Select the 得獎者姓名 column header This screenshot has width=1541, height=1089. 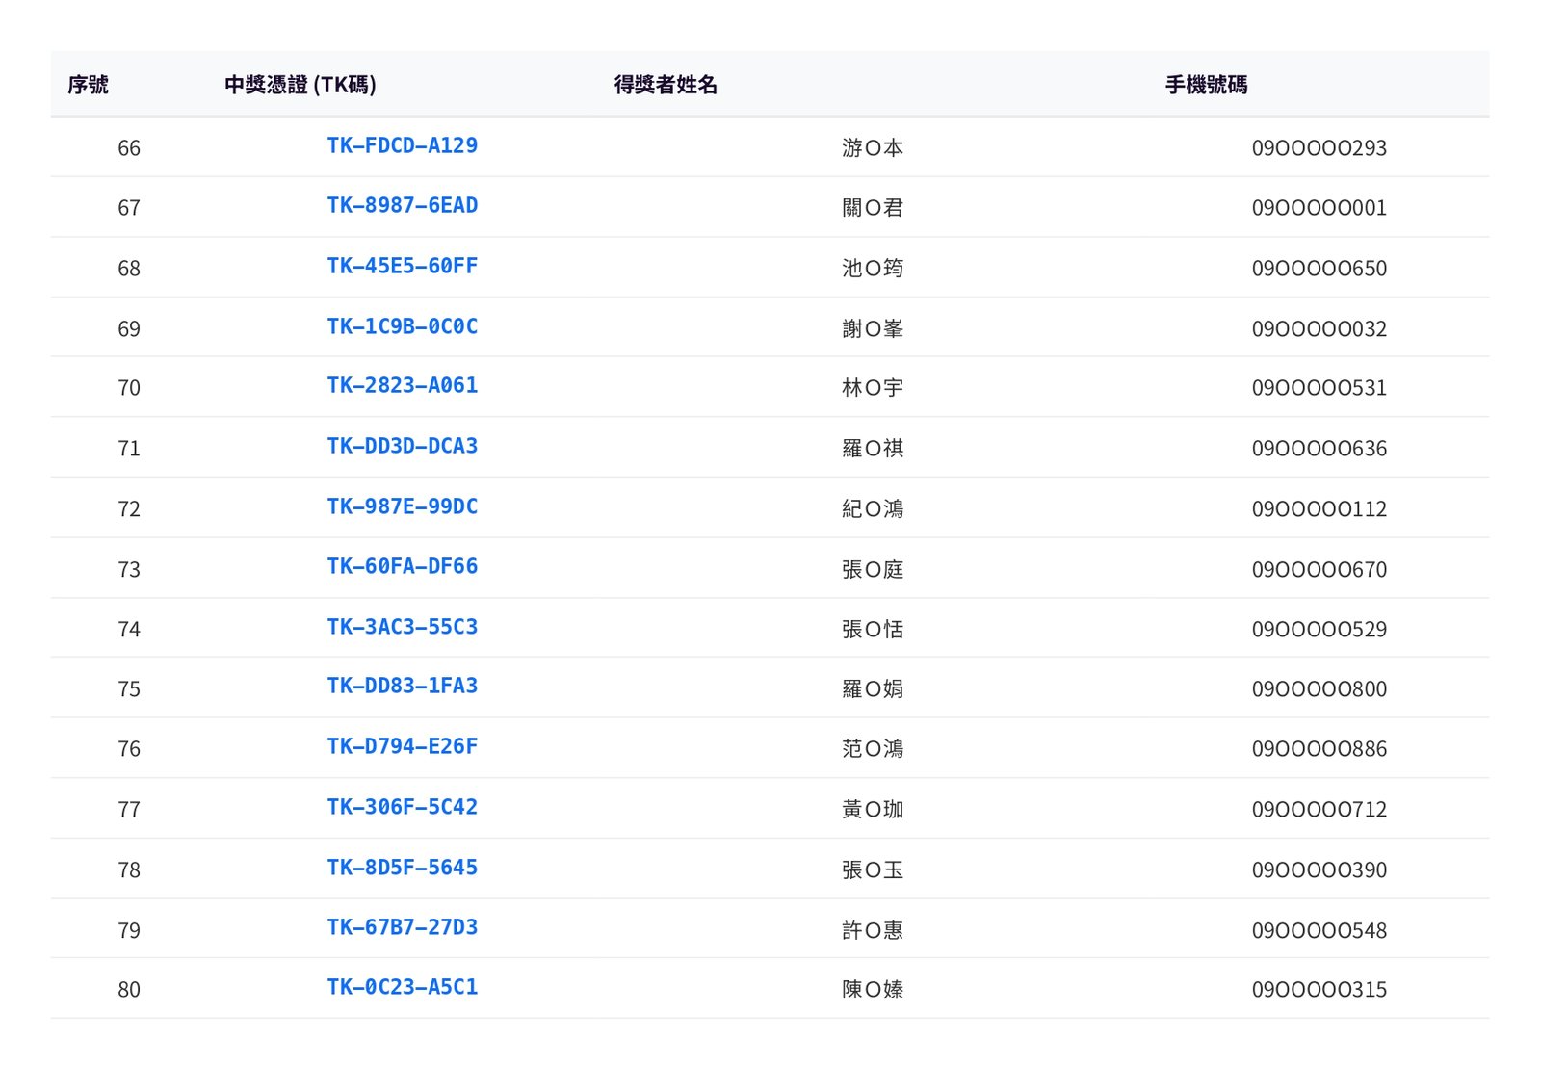tap(666, 85)
